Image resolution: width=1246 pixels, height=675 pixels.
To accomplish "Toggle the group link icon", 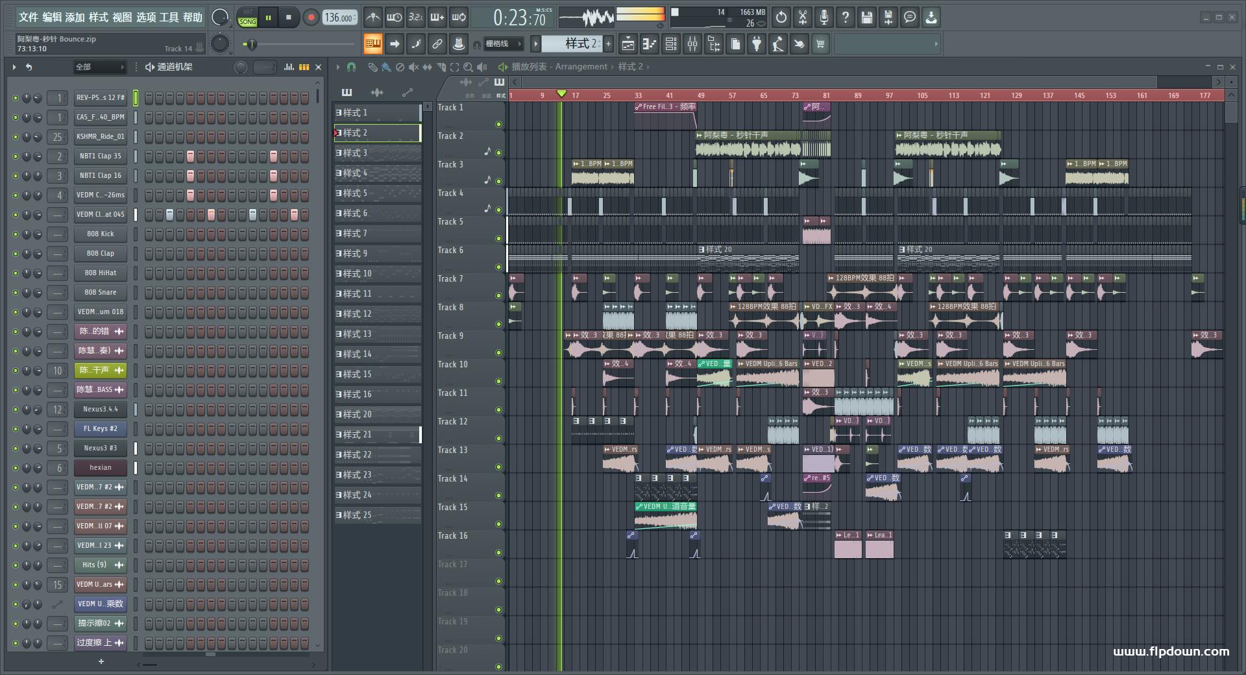I will point(437,44).
